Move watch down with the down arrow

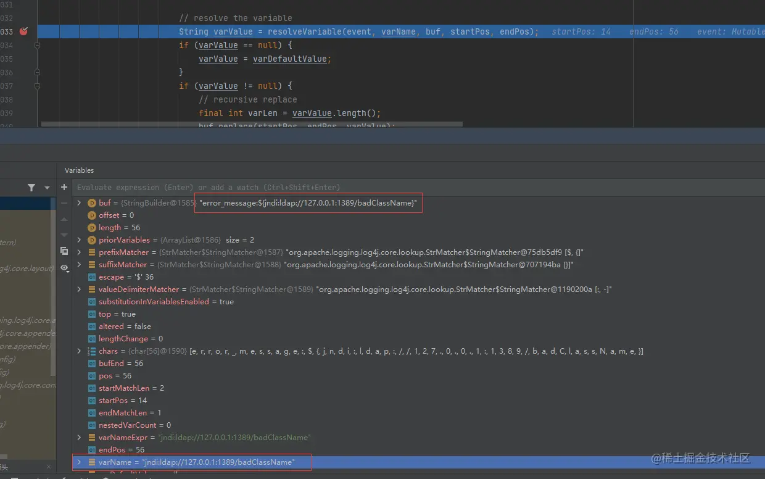64,235
